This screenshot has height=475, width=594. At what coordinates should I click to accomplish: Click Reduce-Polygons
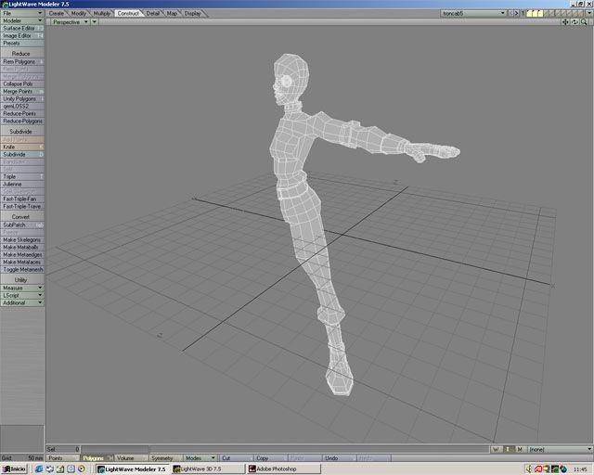[22, 121]
